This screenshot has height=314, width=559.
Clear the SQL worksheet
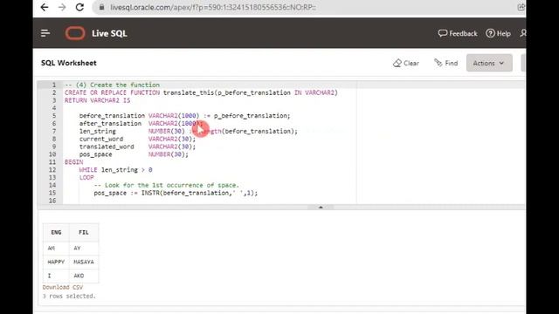405,63
